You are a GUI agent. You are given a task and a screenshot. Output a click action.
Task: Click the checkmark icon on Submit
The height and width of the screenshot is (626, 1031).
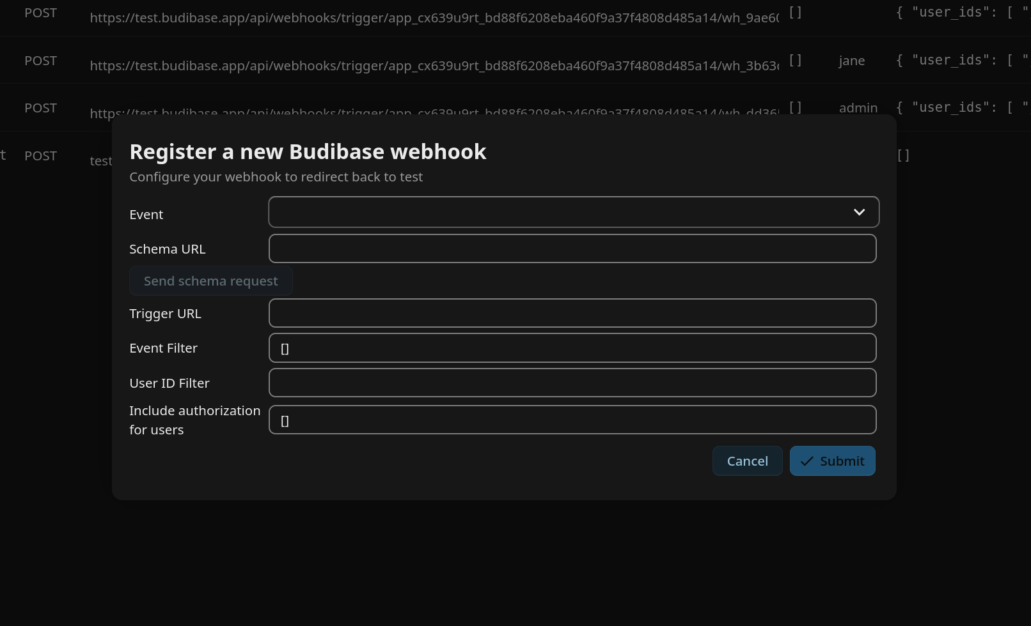[x=807, y=461]
